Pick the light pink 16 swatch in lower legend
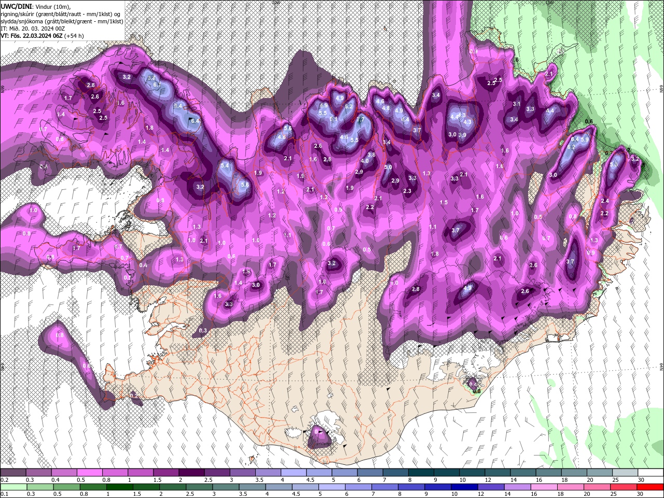 point(544,487)
